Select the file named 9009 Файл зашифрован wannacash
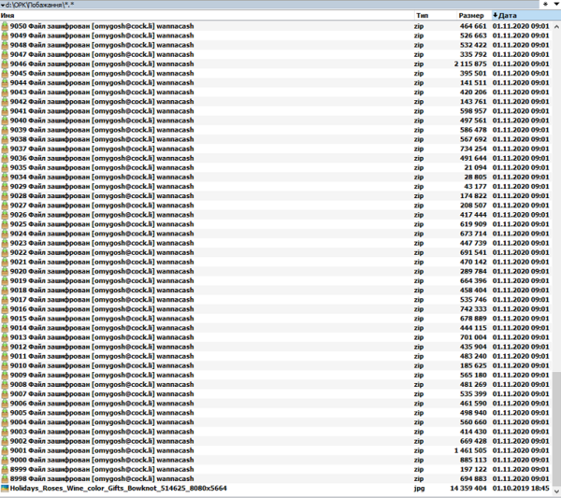Image resolution: width=561 pixels, height=498 pixels. click(x=102, y=375)
